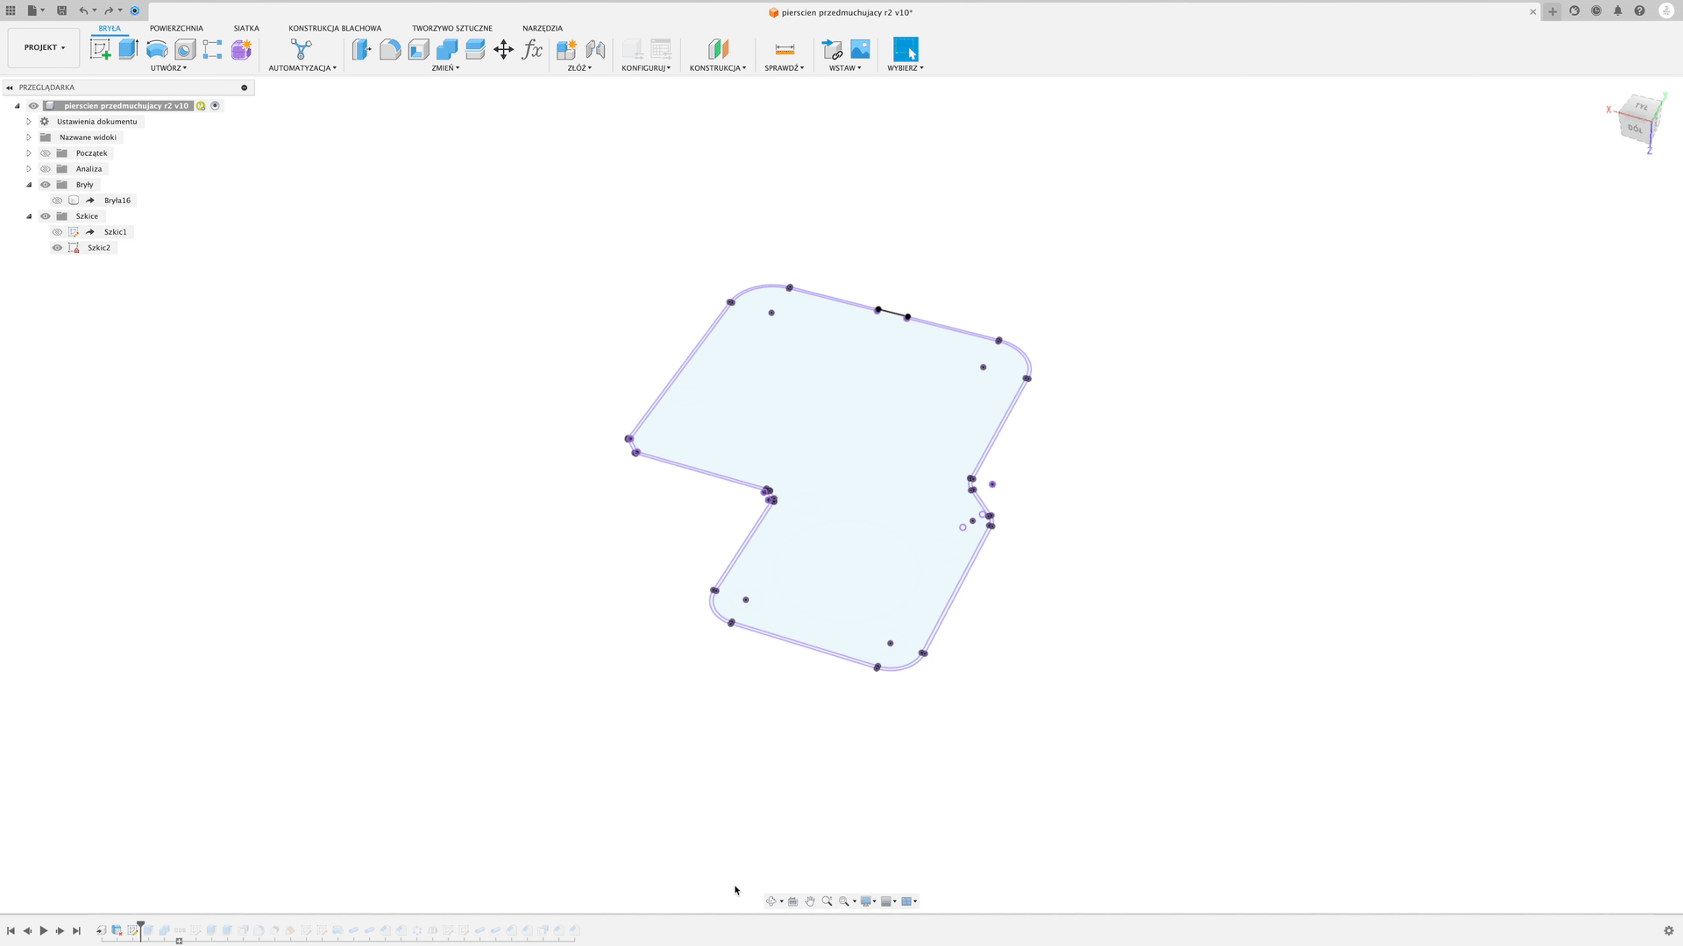Select the Move/Copy arrows tool
The width and height of the screenshot is (1683, 946).
click(503, 50)
